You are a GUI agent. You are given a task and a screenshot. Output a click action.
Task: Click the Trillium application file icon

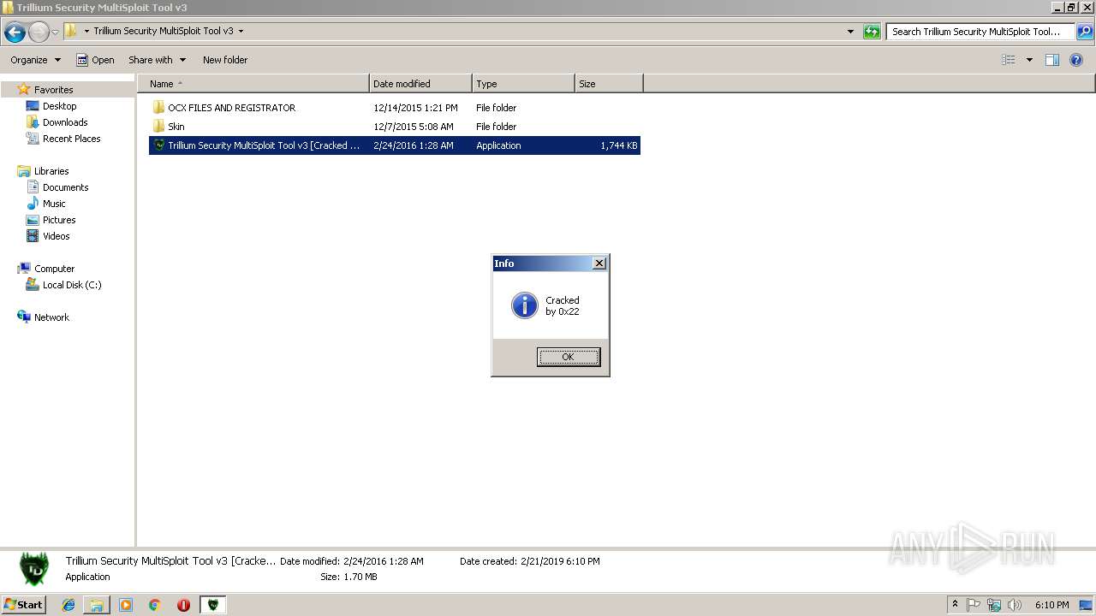pos(158,145)
